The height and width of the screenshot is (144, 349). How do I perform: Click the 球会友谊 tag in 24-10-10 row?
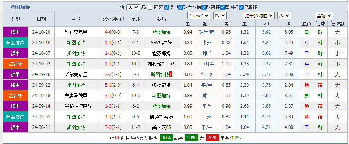point(15,43)
